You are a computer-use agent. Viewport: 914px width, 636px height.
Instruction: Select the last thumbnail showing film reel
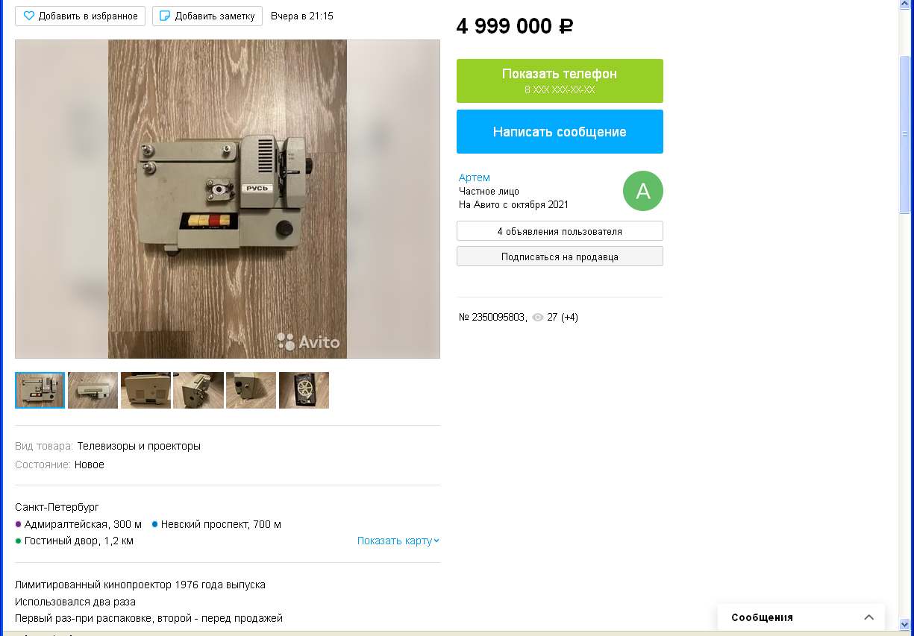304,390
